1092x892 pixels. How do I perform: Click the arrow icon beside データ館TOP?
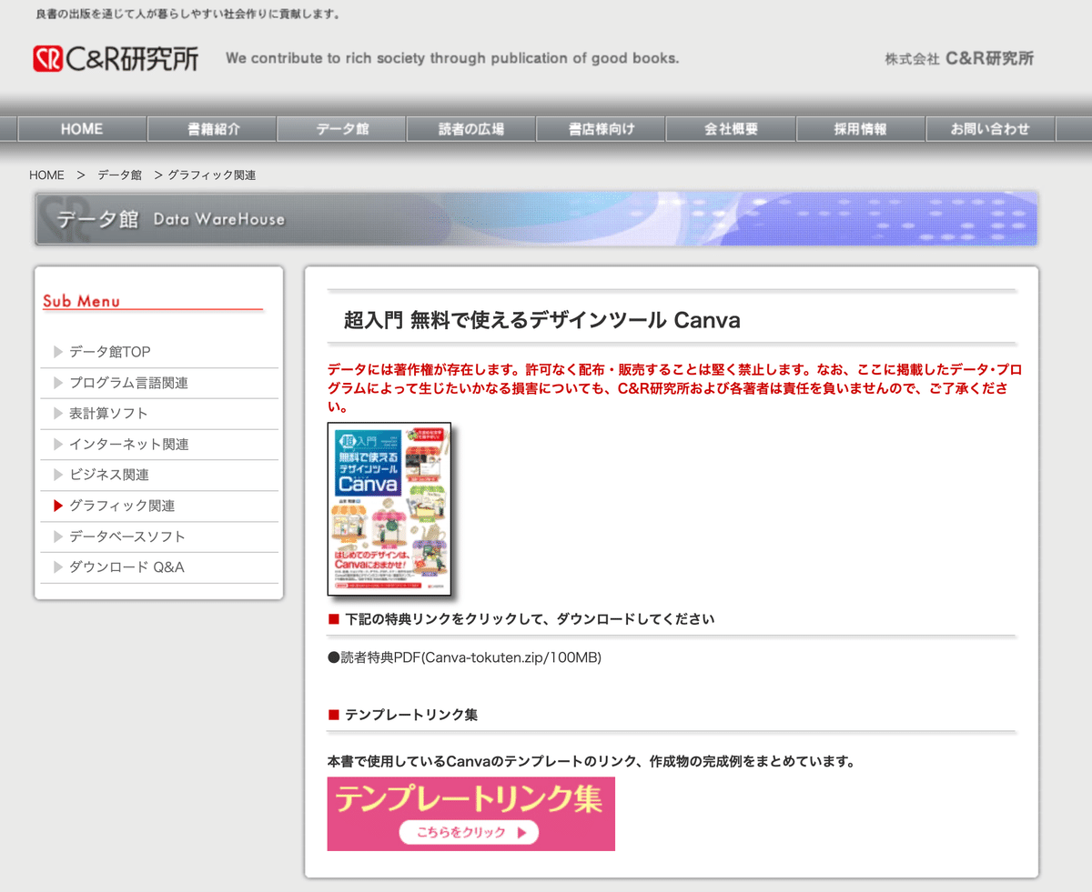click(58, 352)
